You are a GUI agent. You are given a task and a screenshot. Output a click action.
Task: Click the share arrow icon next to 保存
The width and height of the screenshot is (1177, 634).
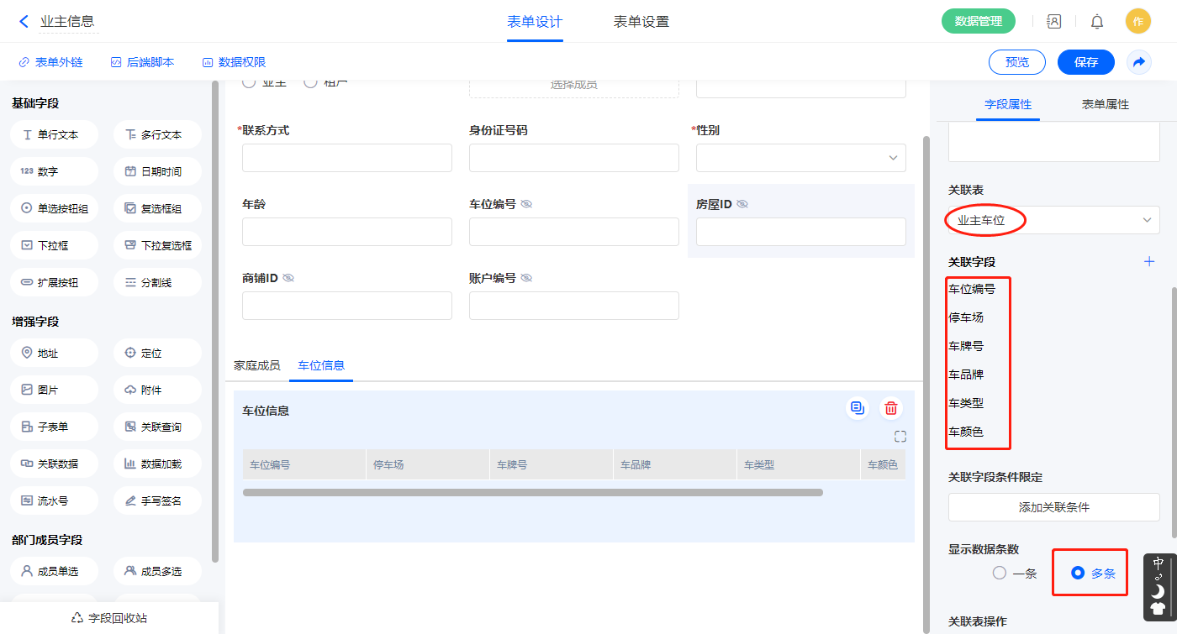pyautogui.click(x=1139, y=62)
